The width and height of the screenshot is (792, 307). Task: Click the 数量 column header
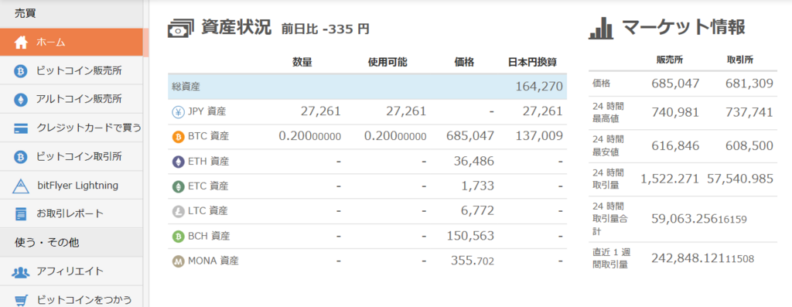302,62
